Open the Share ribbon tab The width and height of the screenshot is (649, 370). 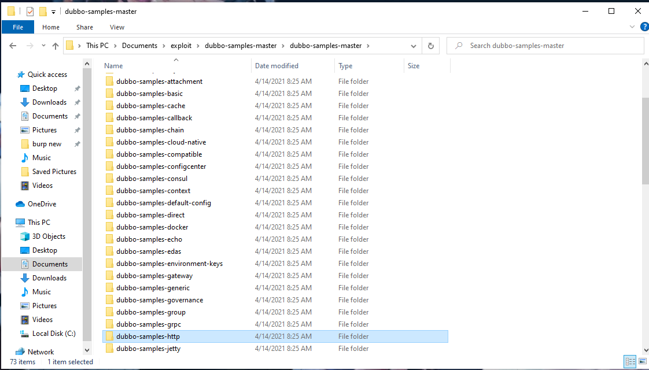pos(84,27)
